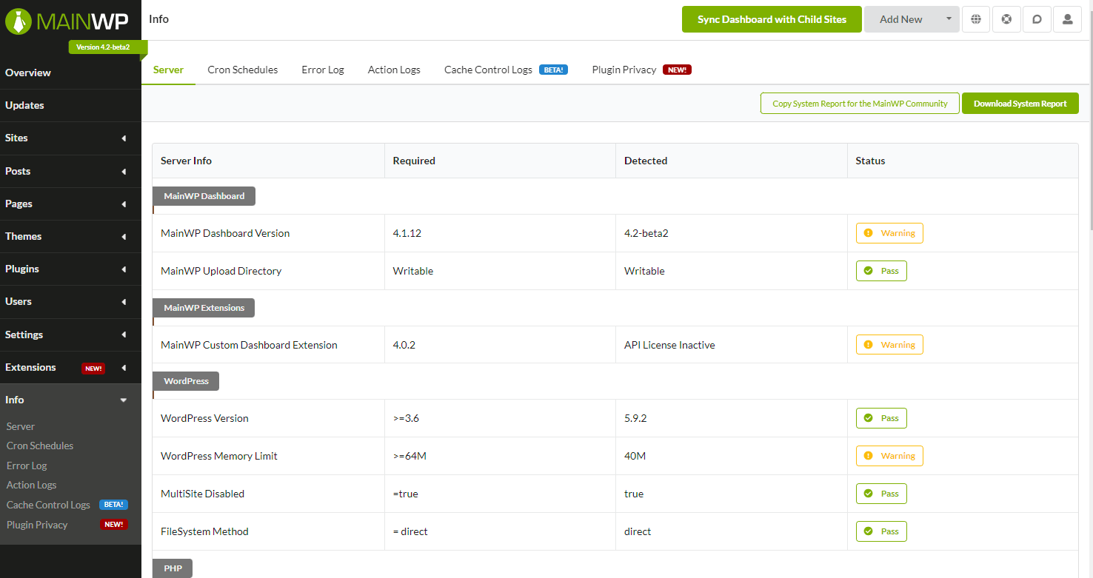Expand the Sites menu arrow
The height and width of the screenshot is (578, 1093).
(124, 138)
